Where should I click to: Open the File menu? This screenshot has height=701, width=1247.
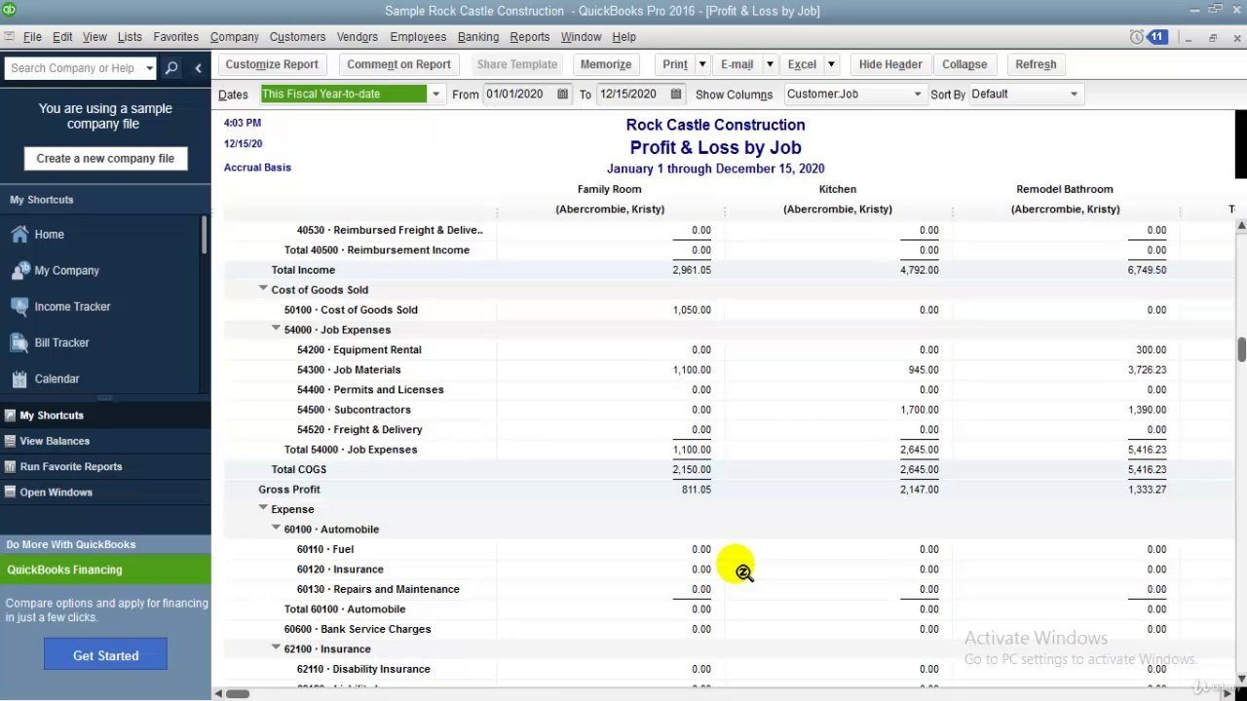(x=32, y=37)
